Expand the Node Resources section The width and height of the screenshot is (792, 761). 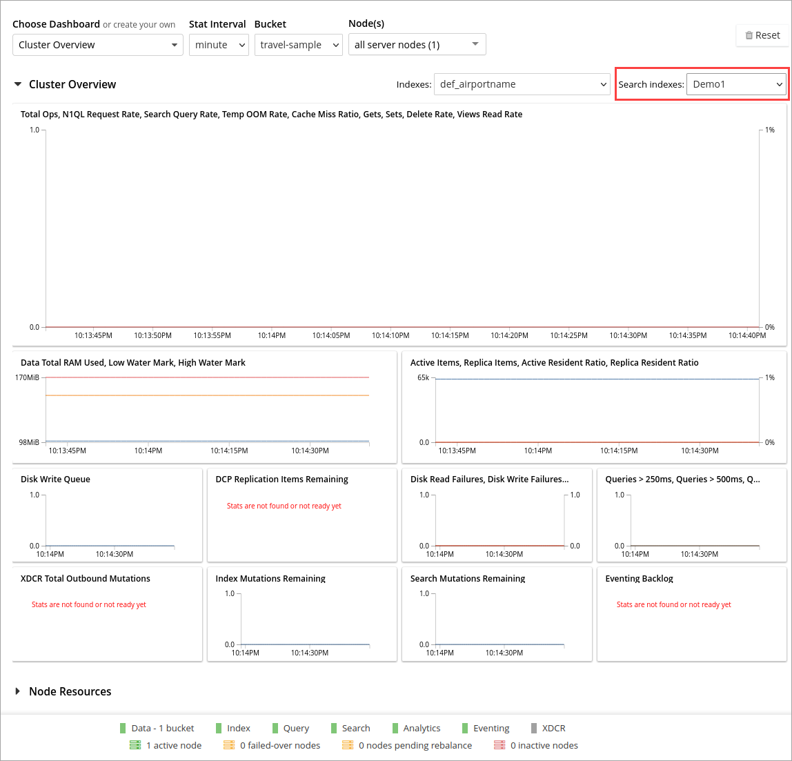pos(18,691)
